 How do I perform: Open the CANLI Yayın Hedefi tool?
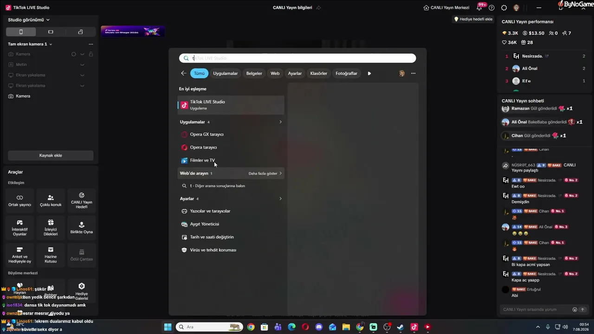(x=82, y=200)
